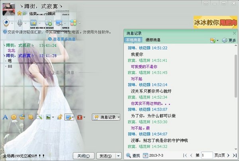Viewport: 239px width, 161px height.
Task: Click the 关闭(C) button
Action: click(x=84, y=156)
